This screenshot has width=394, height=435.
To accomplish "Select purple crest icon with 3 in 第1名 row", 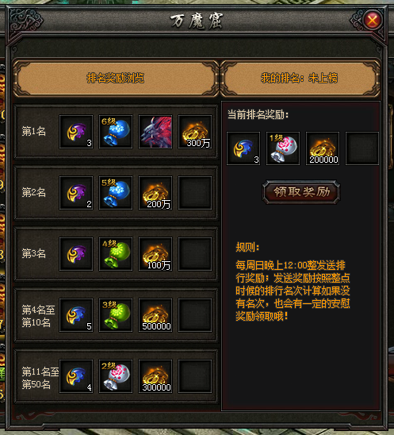I will pyautogui.click(x=76, y=132).
